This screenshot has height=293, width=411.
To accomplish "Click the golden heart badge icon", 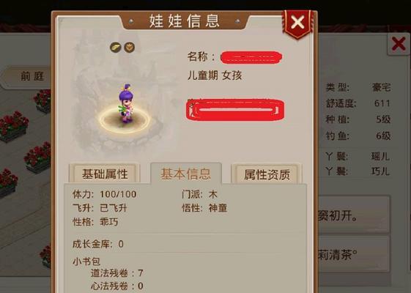I will (129, 48).
